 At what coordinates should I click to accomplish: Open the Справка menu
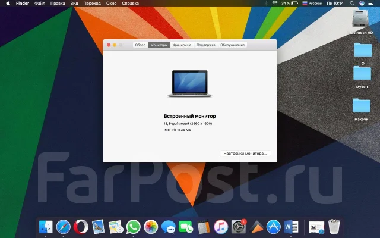point(131,4)
